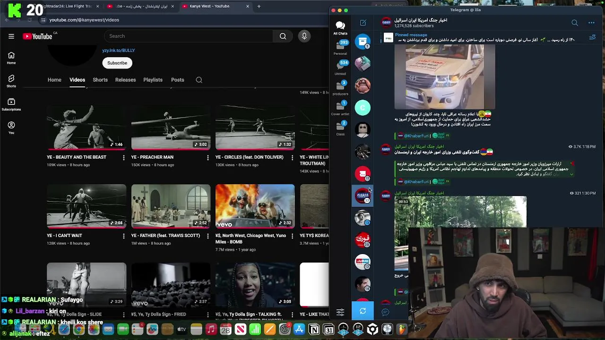Open Google Chrome in the Dock
The height and width of the screenshot is (340, 605).
click(x=79, y=329)
